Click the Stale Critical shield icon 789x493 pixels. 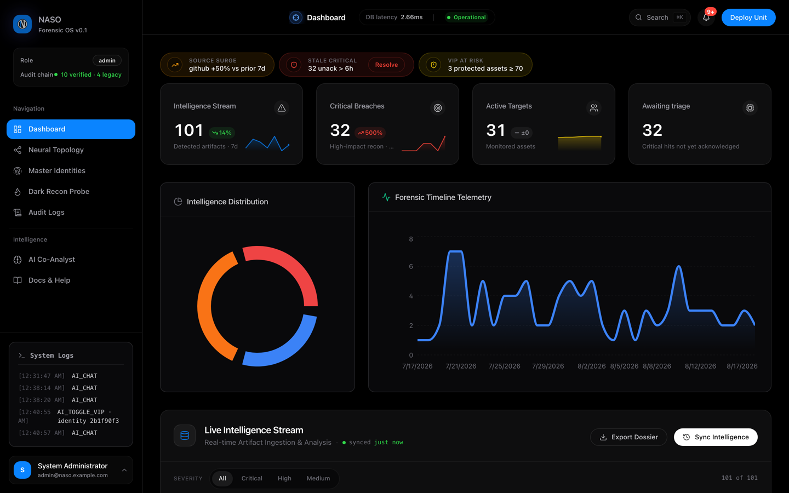pyautogui.click(x=294, y=65)
